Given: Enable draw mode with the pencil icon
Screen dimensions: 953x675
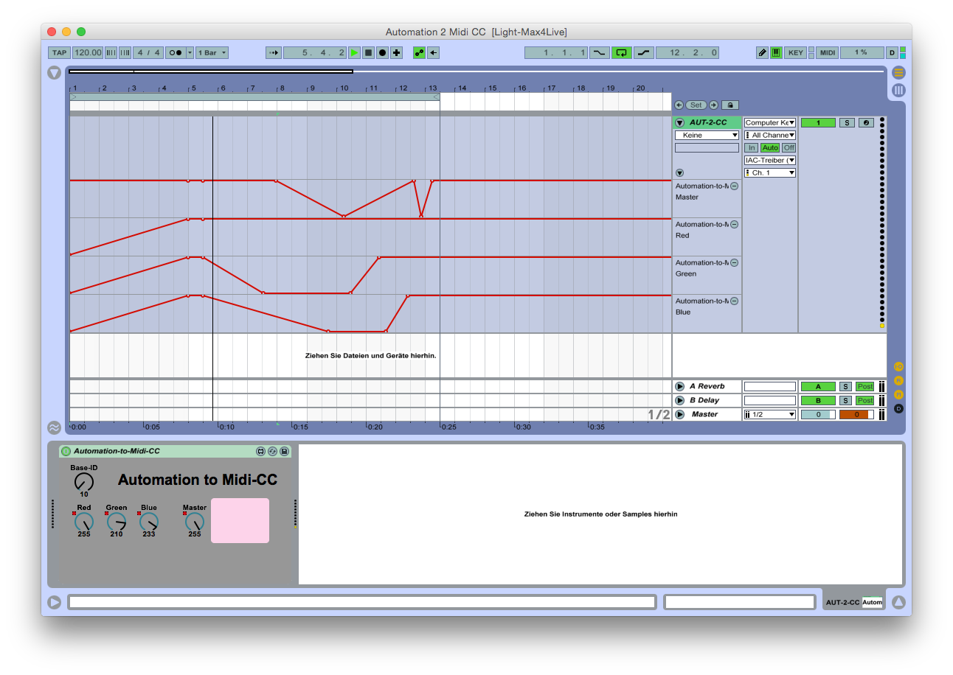Looking at the screenshot, I should tap(763, 52).
